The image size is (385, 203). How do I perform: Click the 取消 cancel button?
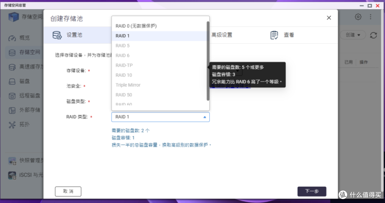pos(68,192)
